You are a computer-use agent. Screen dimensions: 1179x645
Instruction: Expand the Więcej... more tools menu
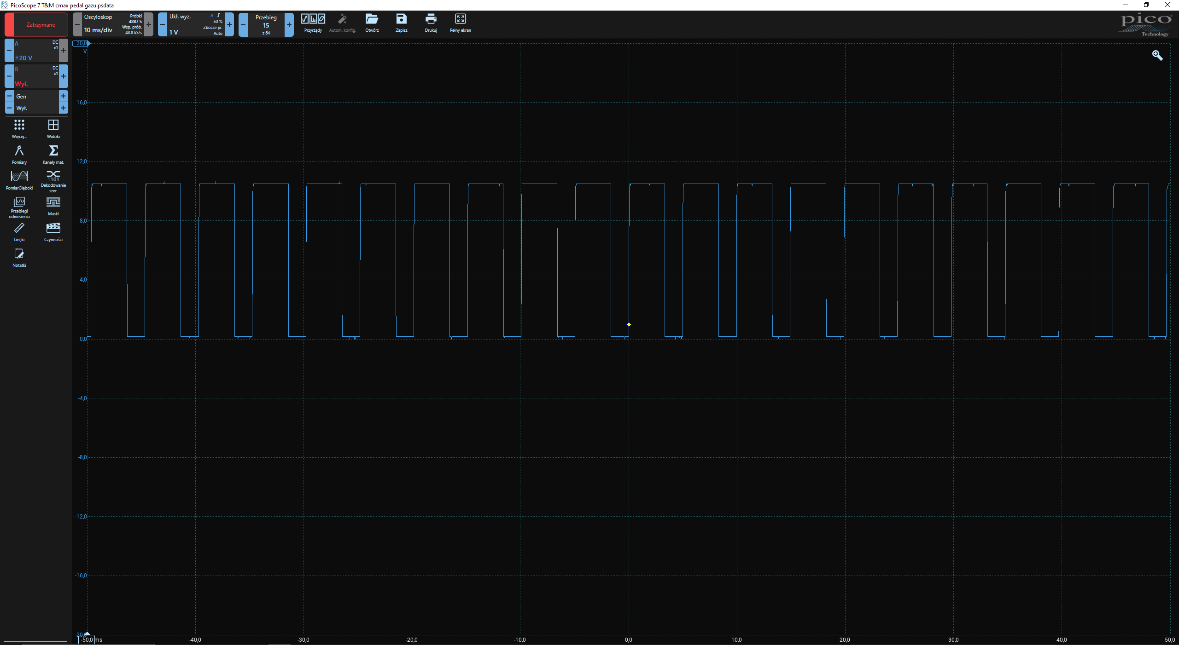click(19, 129)
